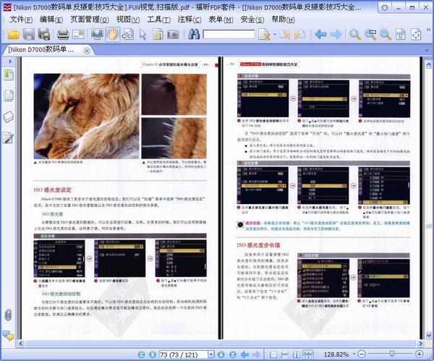
Task: Switch to Continuous Facing layout
Action: [x=308, y=354]
